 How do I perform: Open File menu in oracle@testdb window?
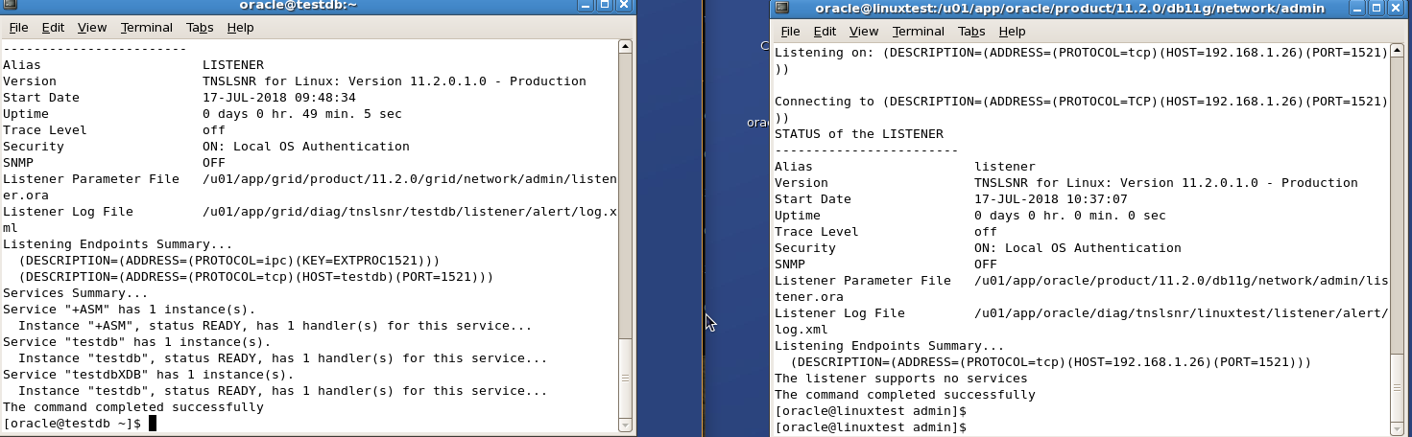tap(18, 28)
